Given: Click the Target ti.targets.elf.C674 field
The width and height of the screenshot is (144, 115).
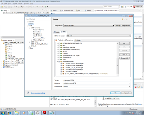Looking at the screenshot, I should pos(97,80).
